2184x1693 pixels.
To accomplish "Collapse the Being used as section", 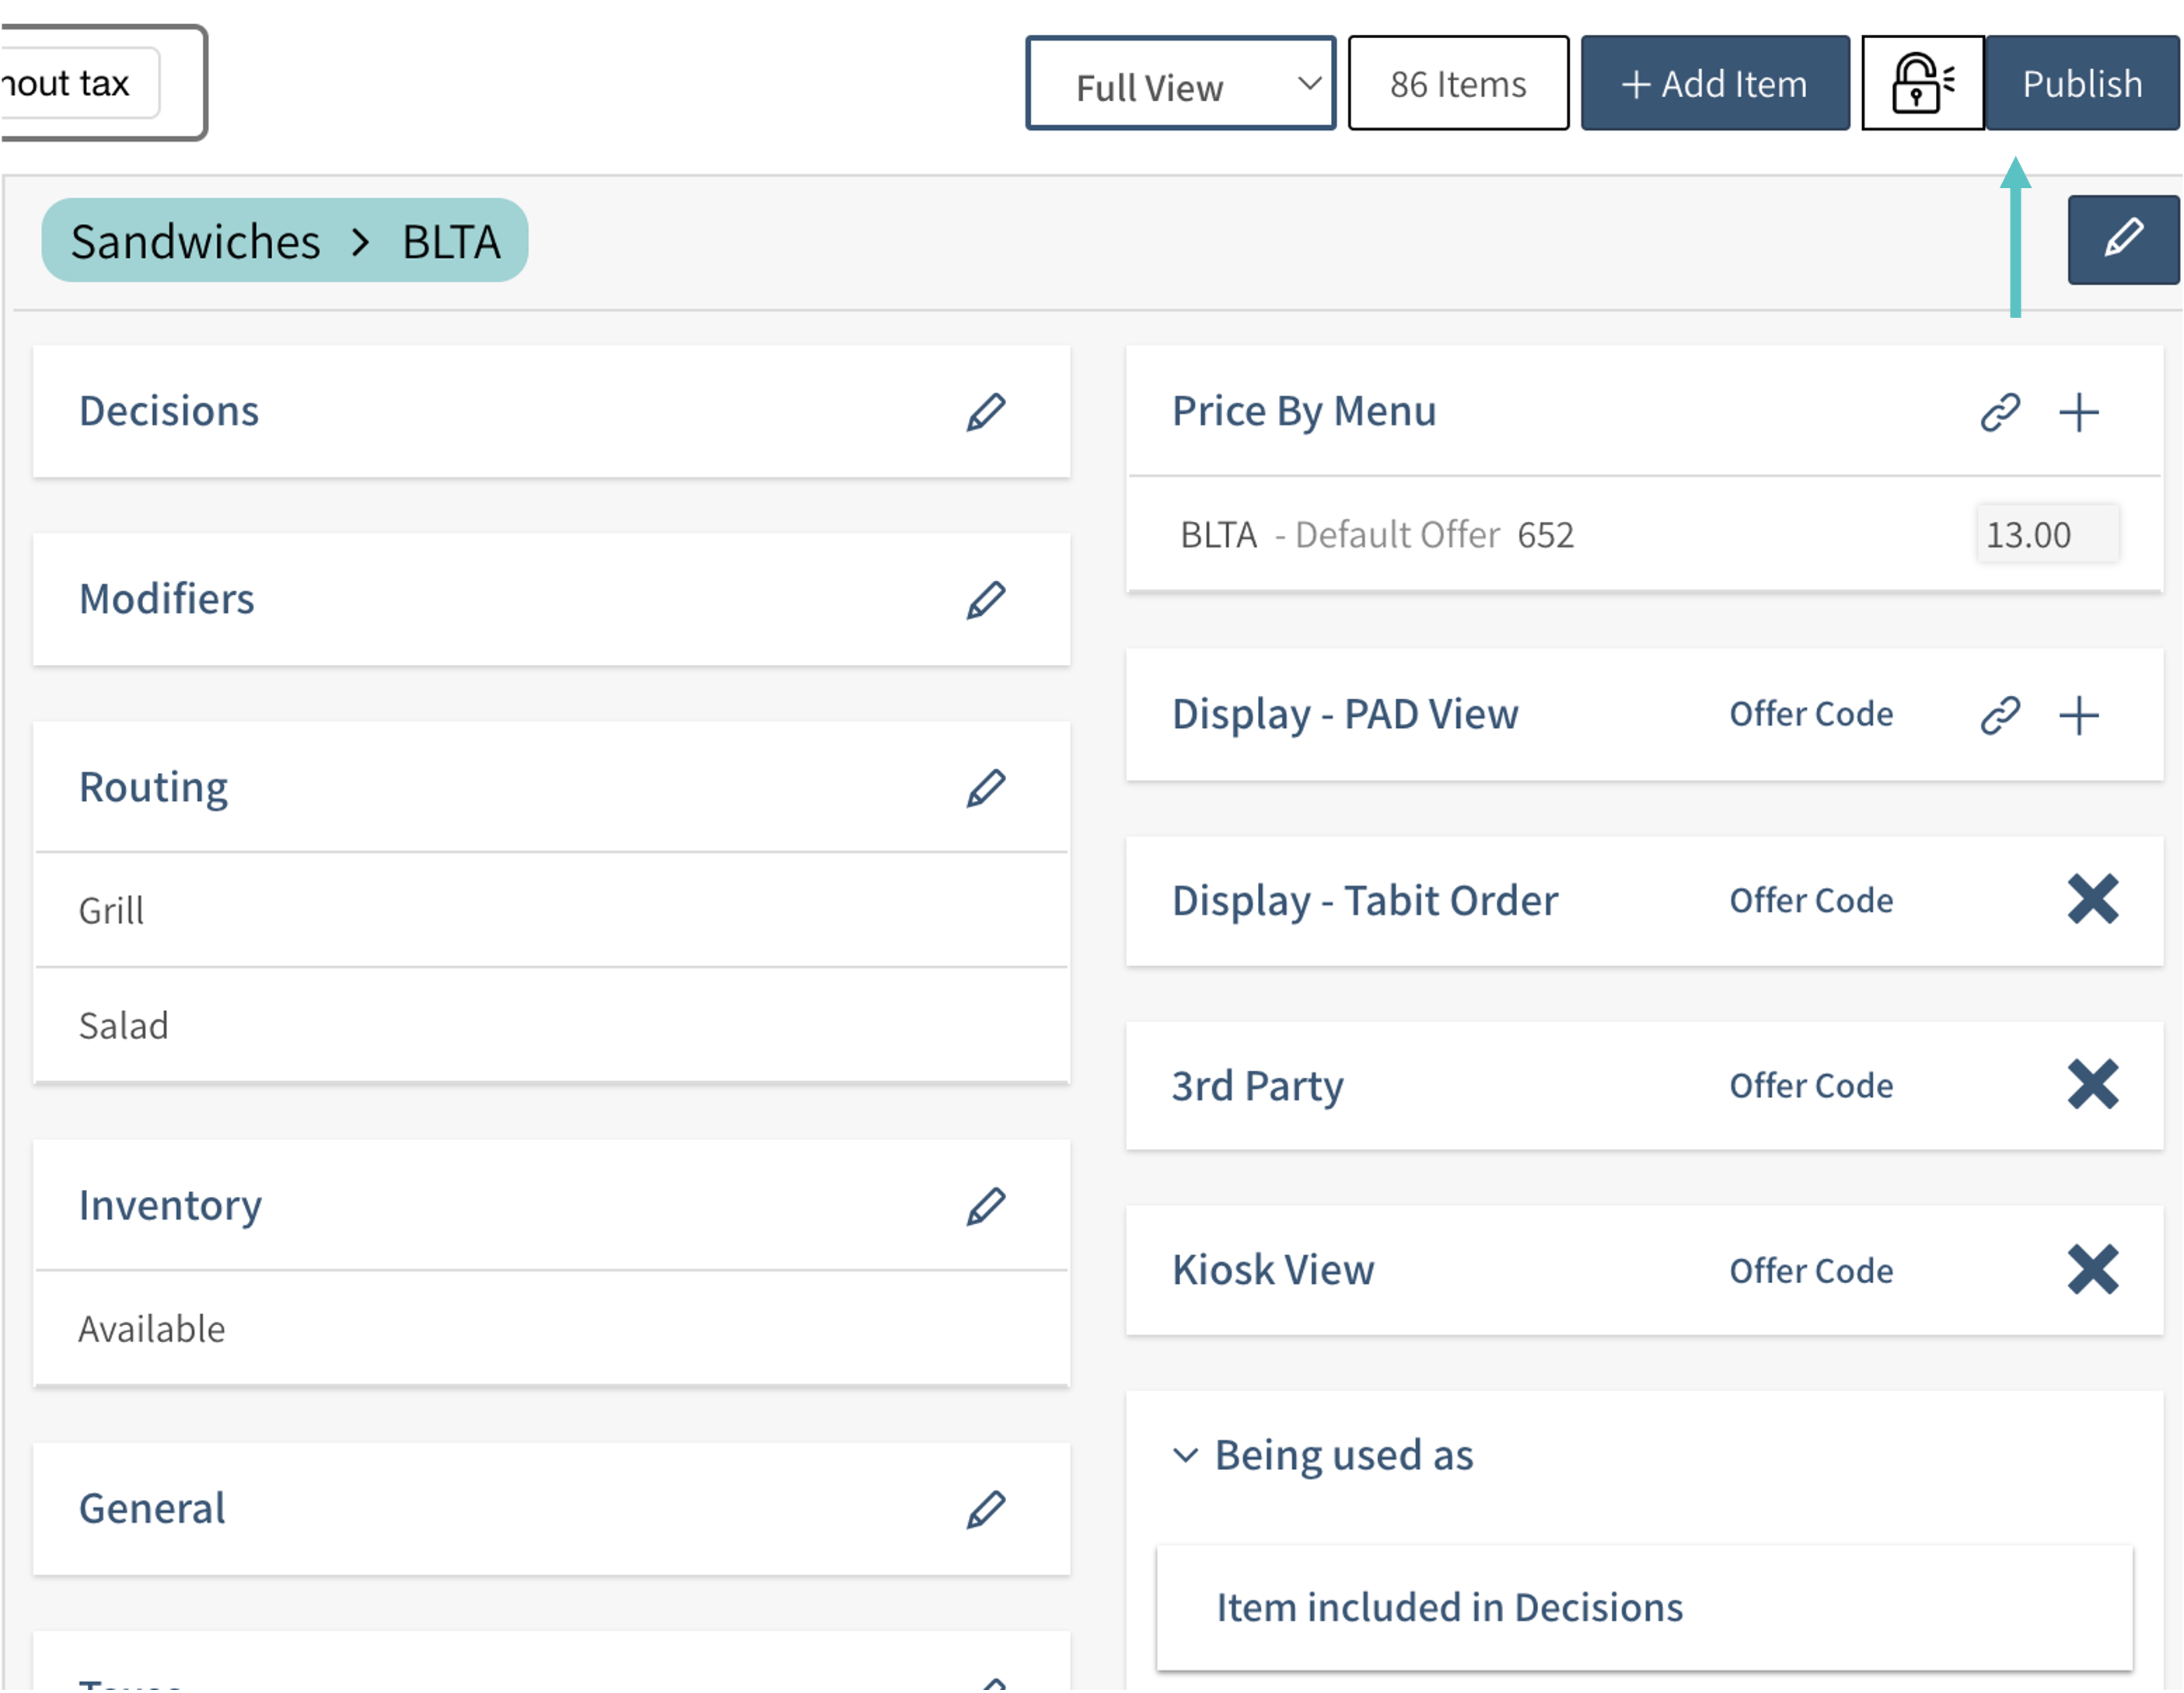I will coord(1185,1456).
